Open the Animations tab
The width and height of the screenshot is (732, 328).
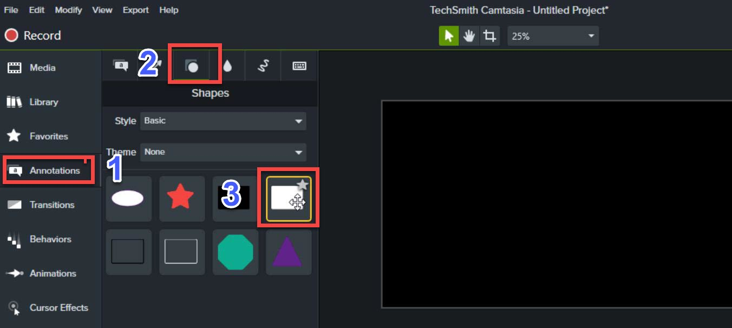51,273
